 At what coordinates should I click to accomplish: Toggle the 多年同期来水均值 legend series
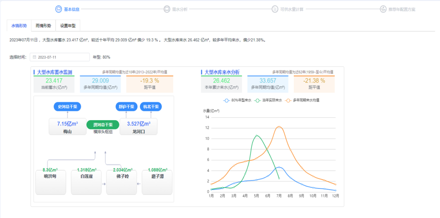coord(302,100)
